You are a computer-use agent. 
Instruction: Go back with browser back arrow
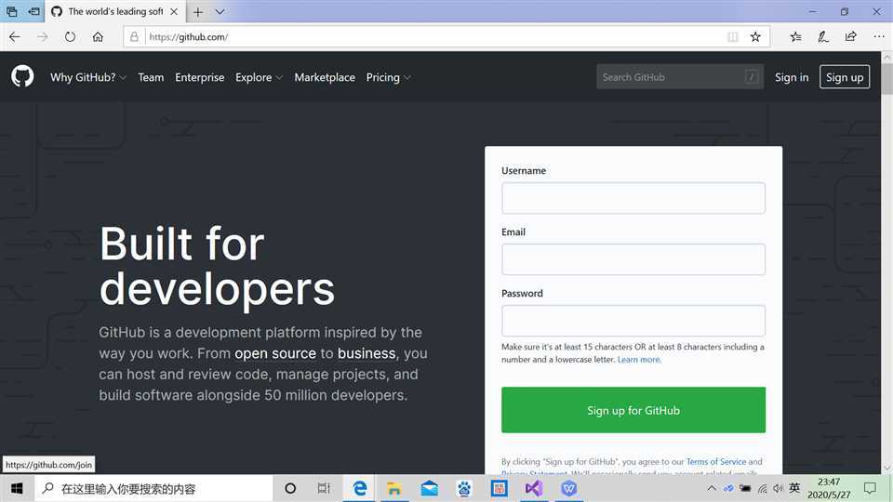(x=15, y=37)
